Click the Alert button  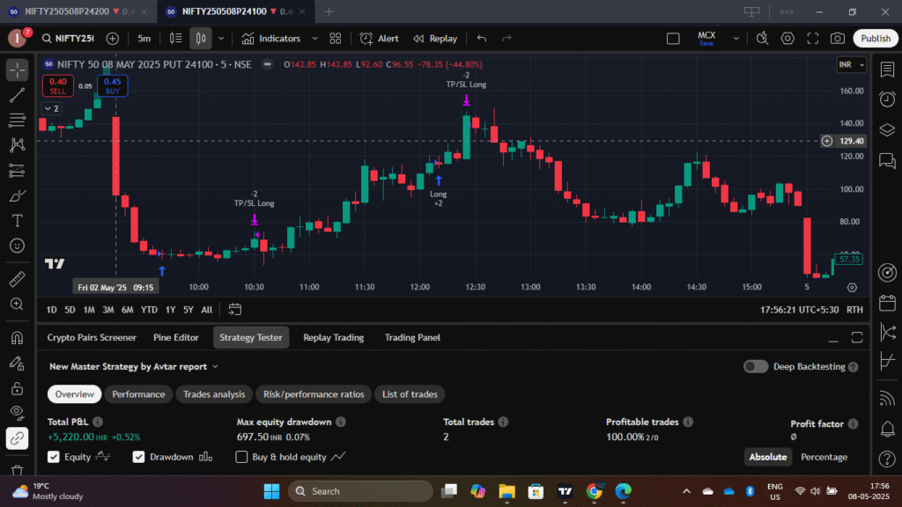click(x=379, y=39)
